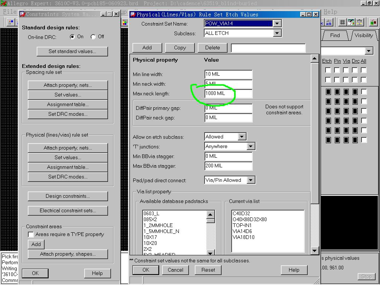Tick first-row checkbox under Pin heading

click(x=337, y=70)
